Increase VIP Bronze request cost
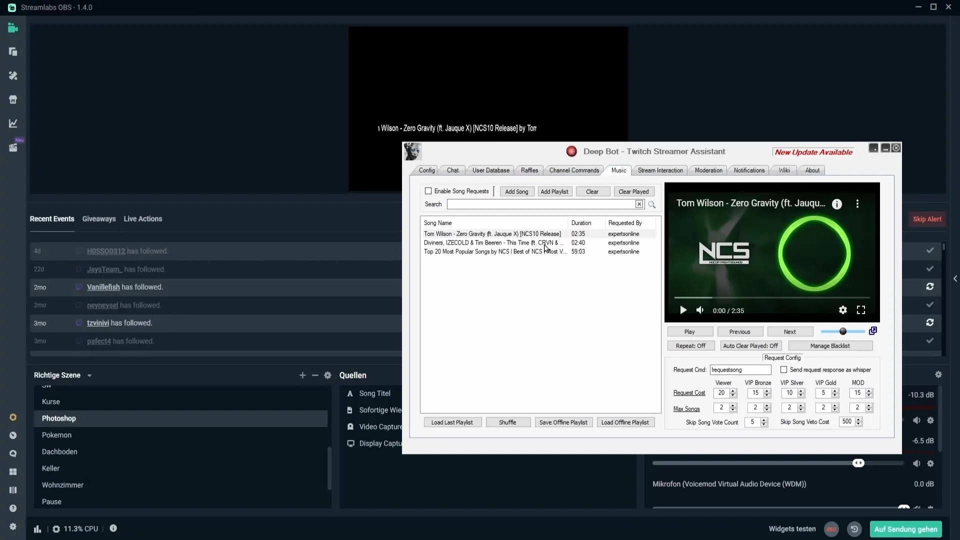Screen dimensions: 960x540 [x=767, y=391]
